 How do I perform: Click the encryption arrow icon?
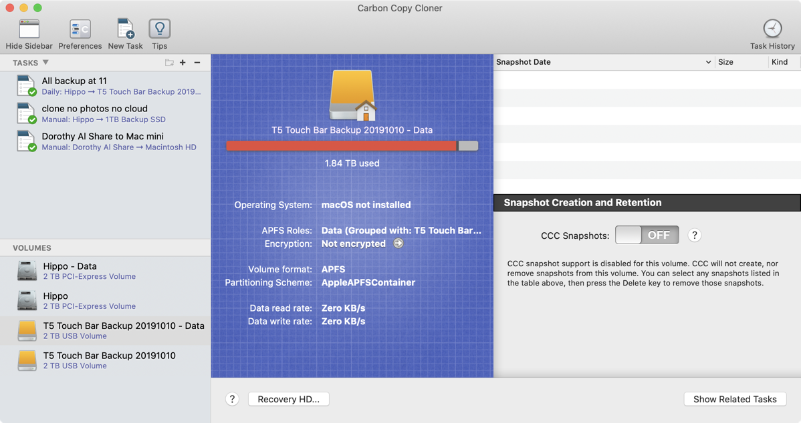(398, 244)
